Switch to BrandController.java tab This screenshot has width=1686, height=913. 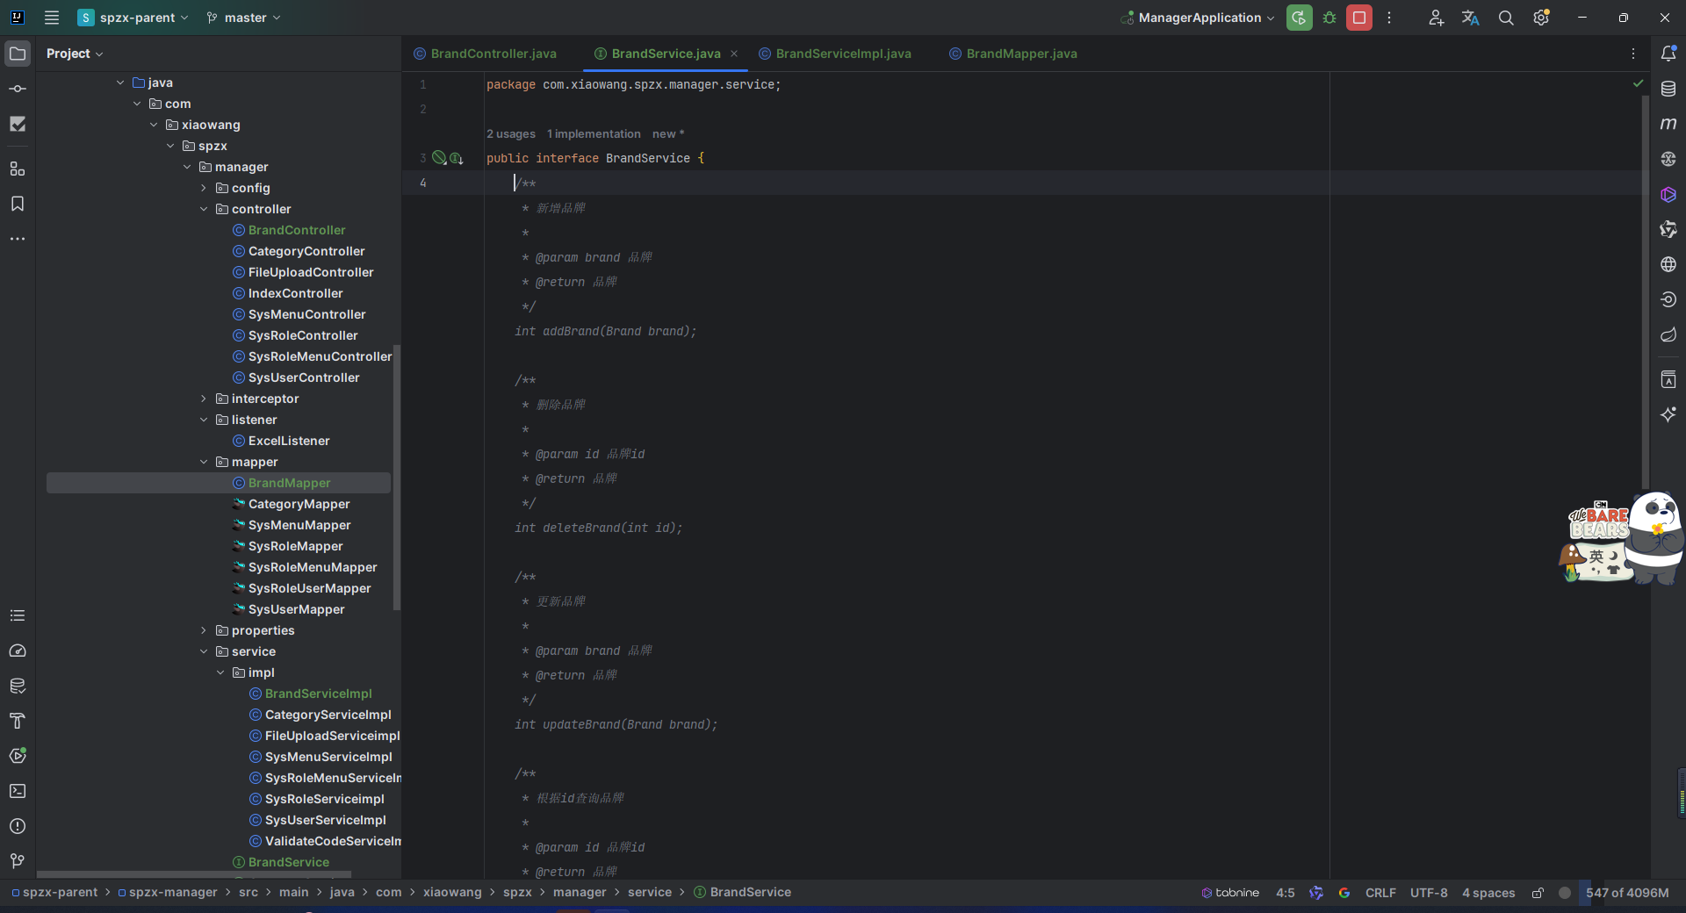pyautogui.click(x=486, y=54)
